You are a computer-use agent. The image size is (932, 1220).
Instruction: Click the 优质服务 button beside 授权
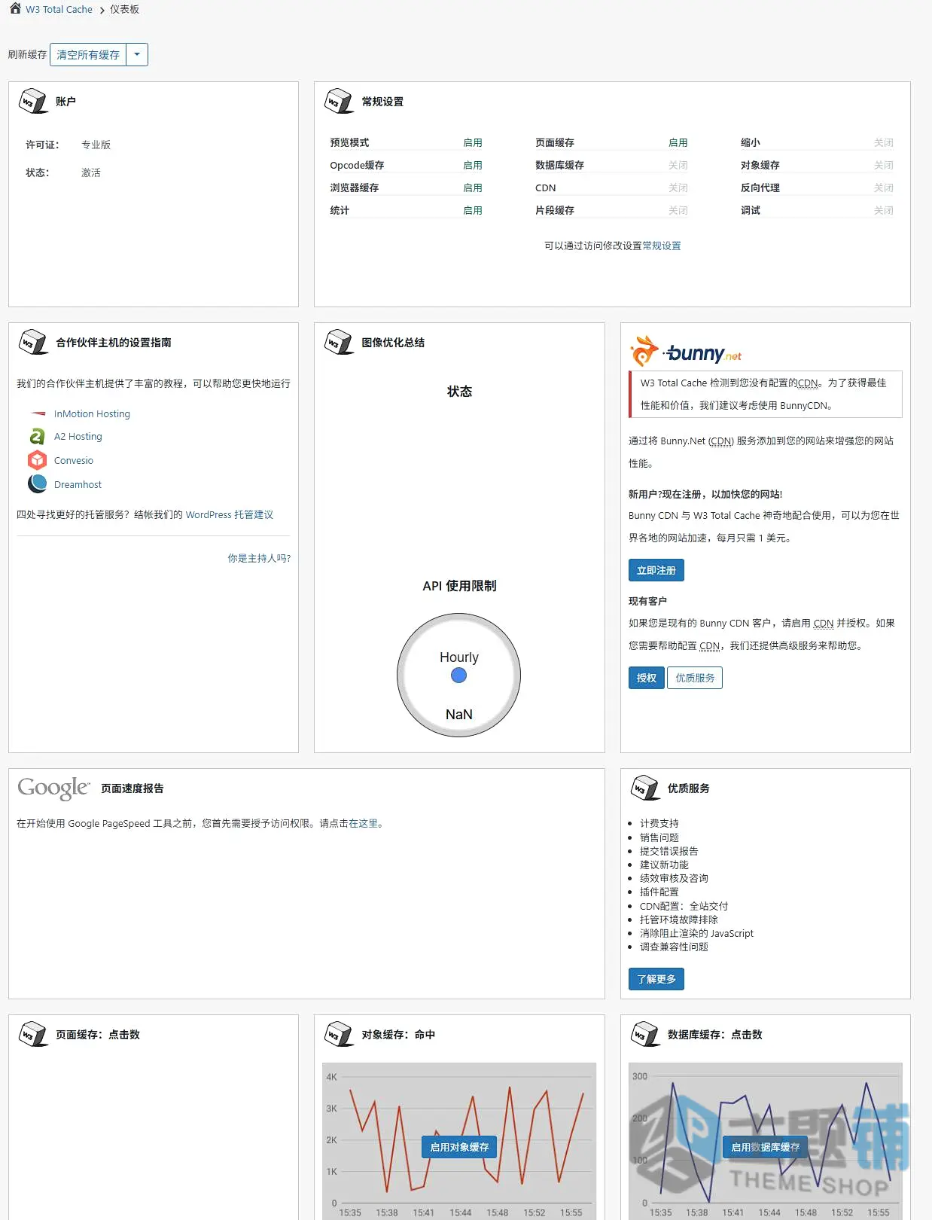[695, 678]
